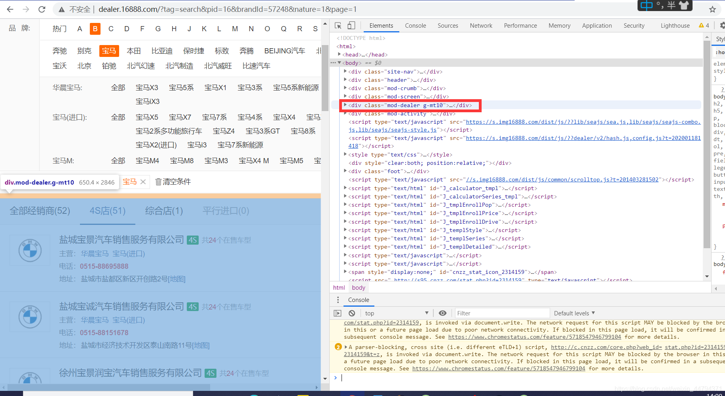
Task: Switch to the Sources tab
Action: pos(448,25)
